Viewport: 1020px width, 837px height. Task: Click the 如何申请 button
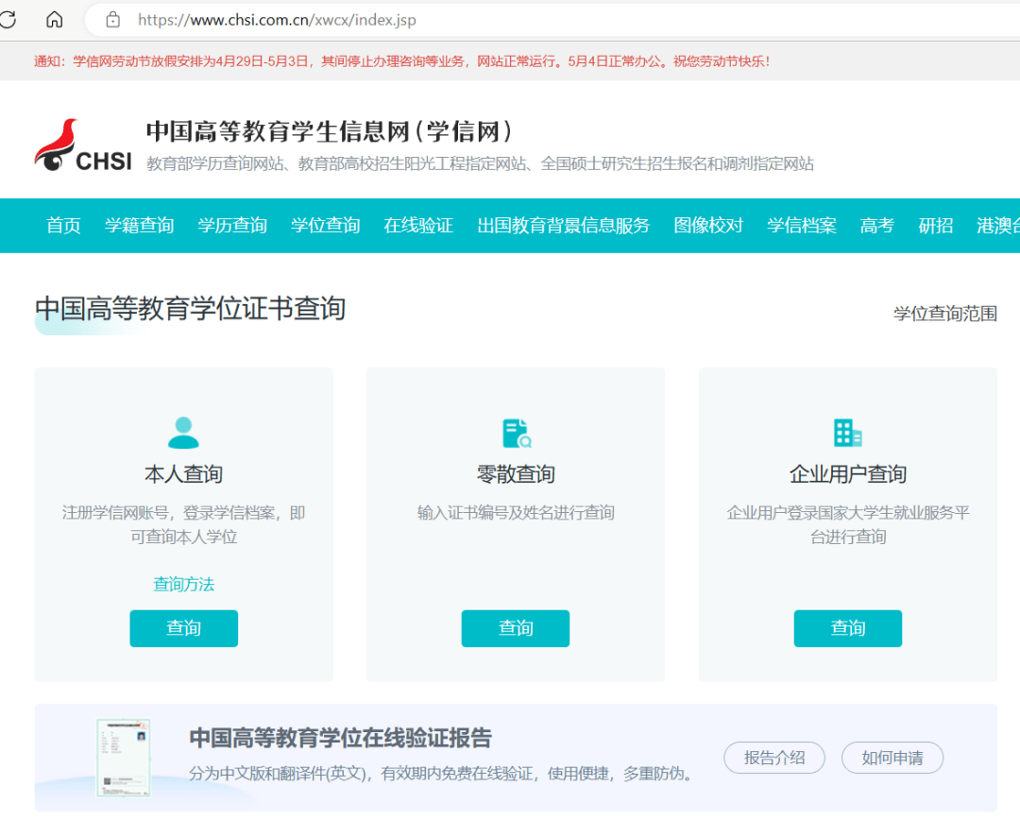[x=892, y=758]
